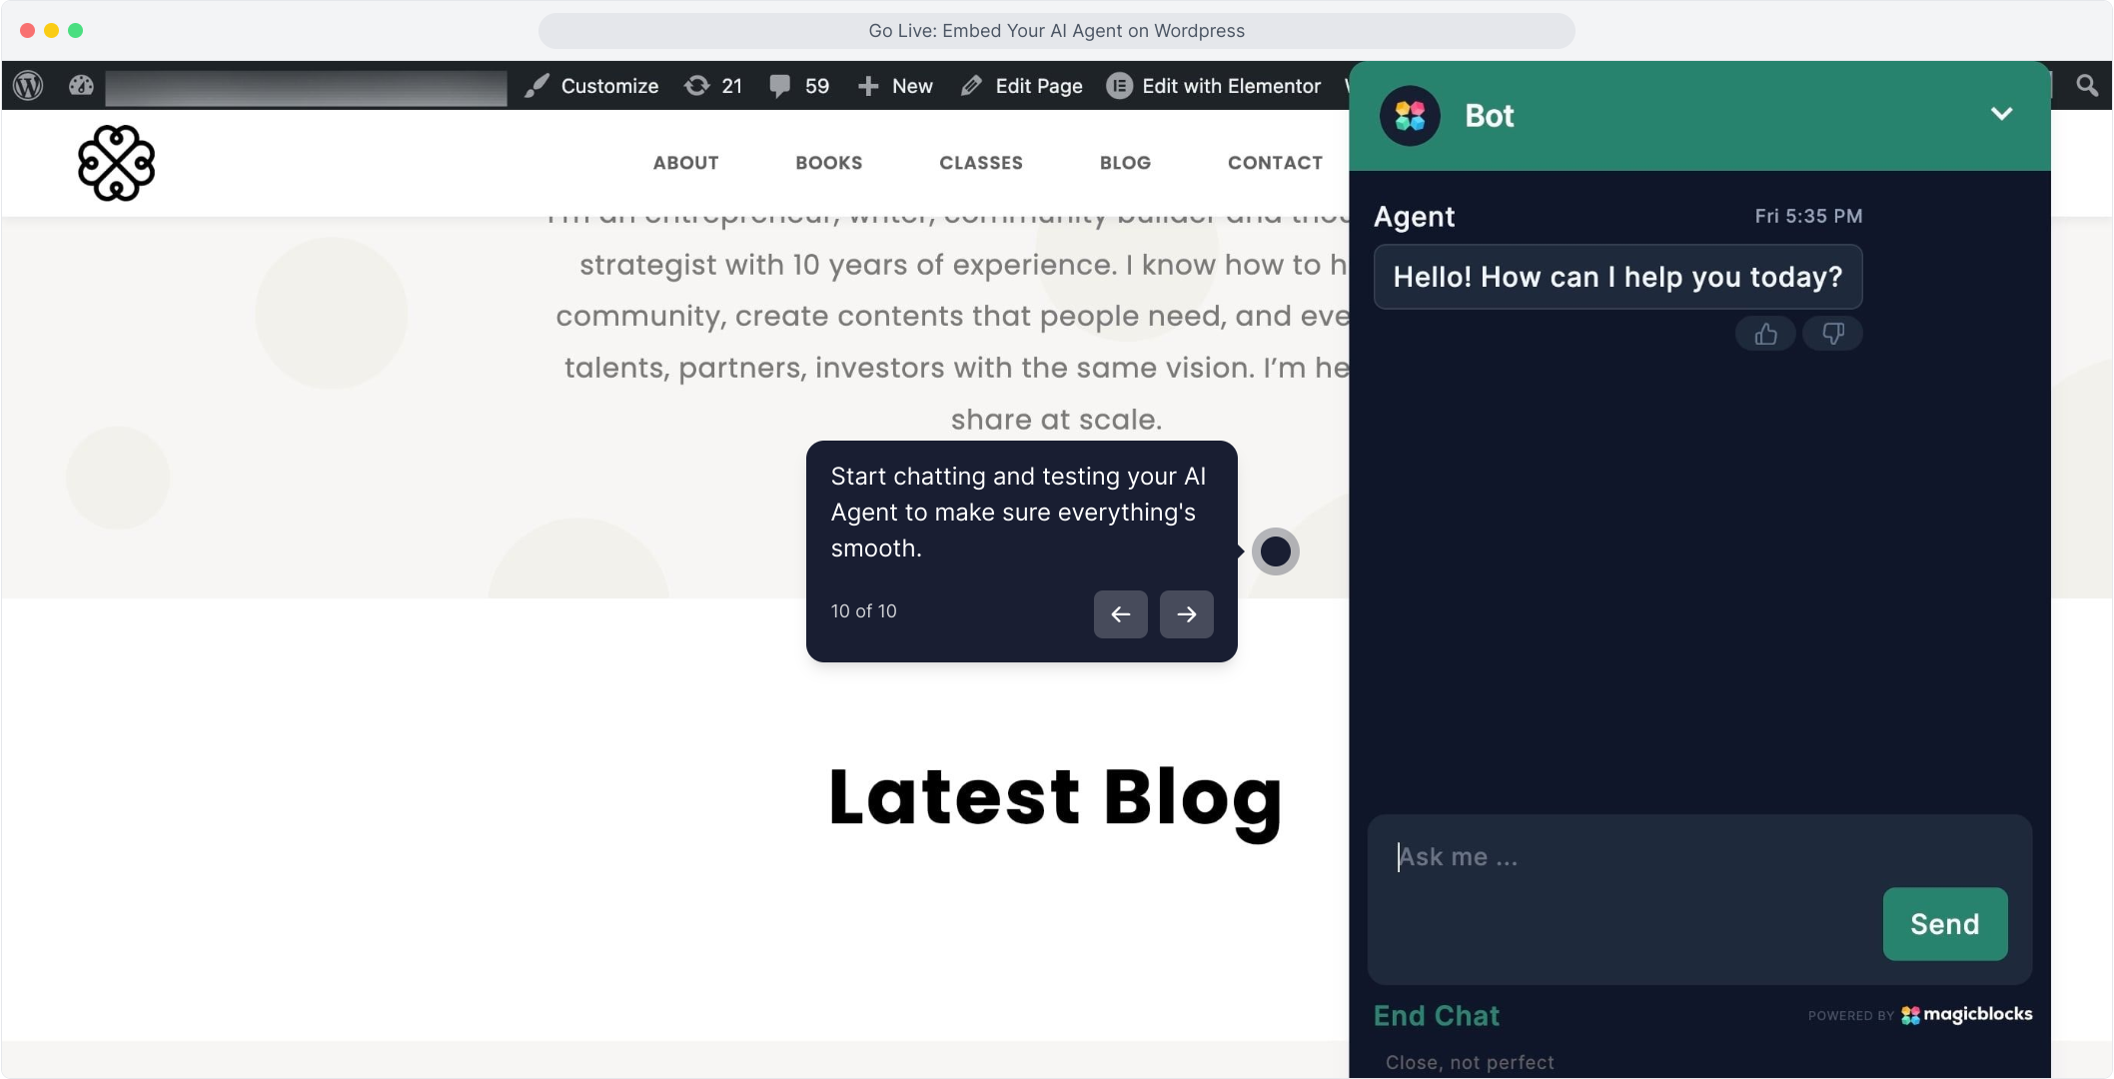Image resolution: width=2114 pixels, height=1079 pixels.
Task: Click the Bot avatar icon
Action: [1410, 116]
